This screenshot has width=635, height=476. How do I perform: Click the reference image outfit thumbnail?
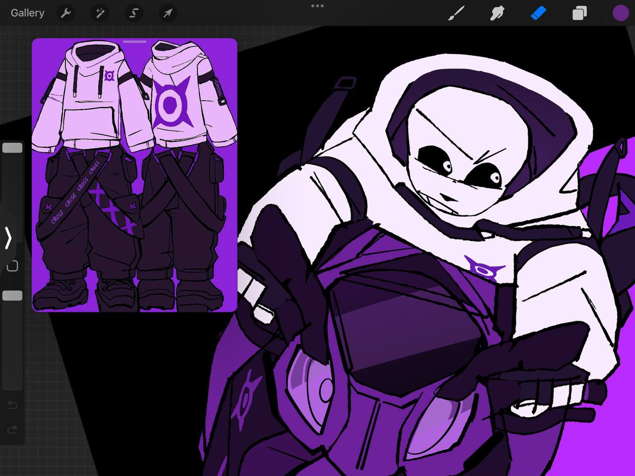134,175
